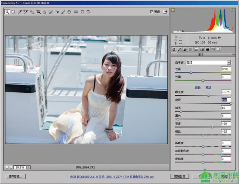The height and width of the screenshot is (184, 239).
Task: Click the 色溫 value field 4800
Action: [226, 69]
